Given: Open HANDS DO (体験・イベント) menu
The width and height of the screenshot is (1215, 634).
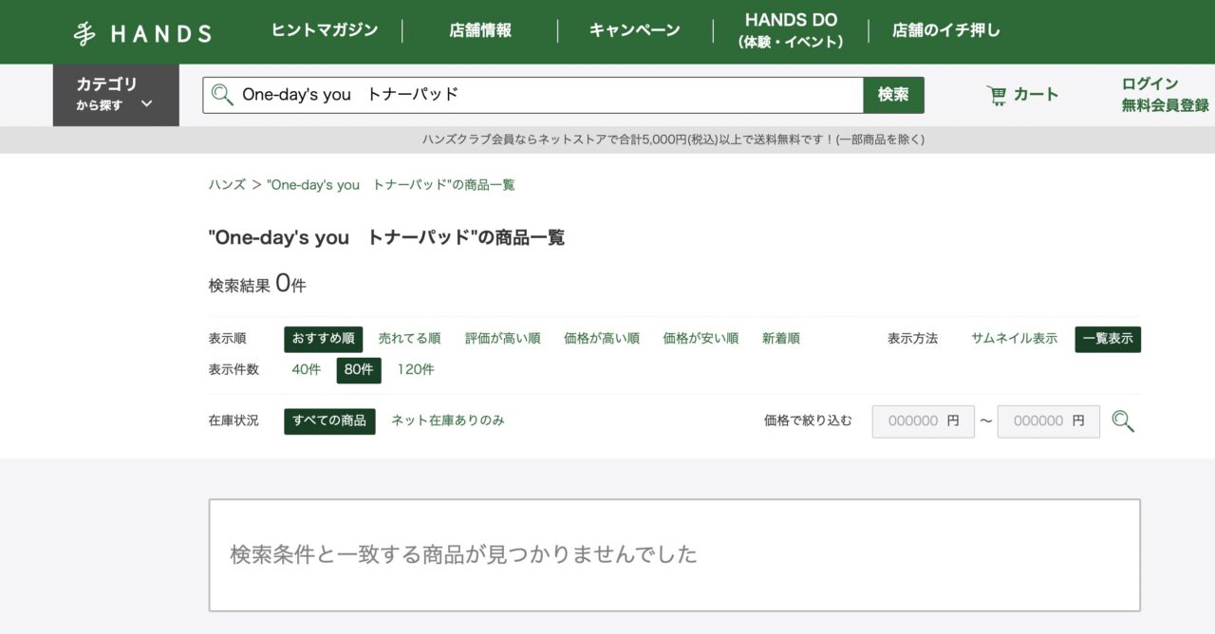Looking at the screenshot, I should (791, 31).
